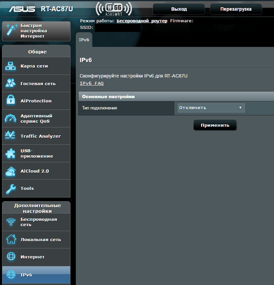This screenshot has height=285, width=274.
Task: Click the Tools wrench icon
Action: point(11,189)
